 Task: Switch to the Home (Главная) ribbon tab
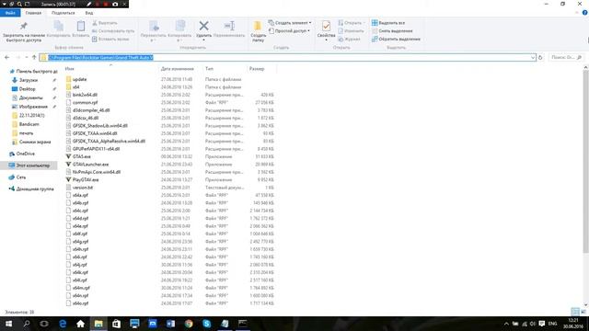33,13
